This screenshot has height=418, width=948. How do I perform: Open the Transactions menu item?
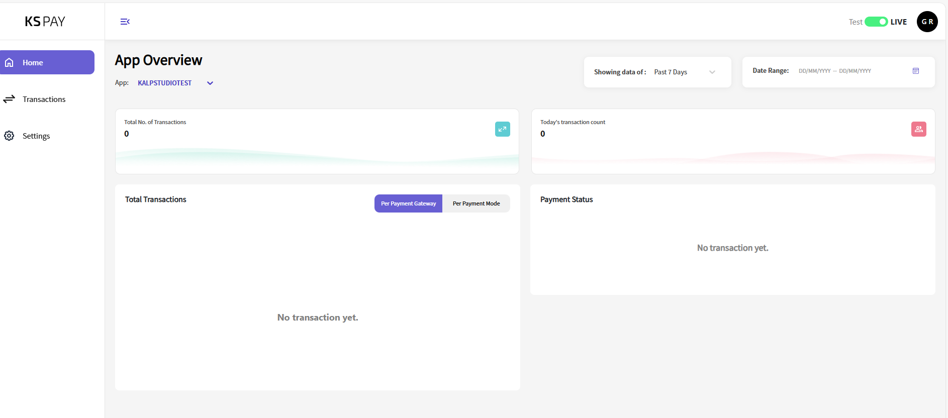[44, 99]
